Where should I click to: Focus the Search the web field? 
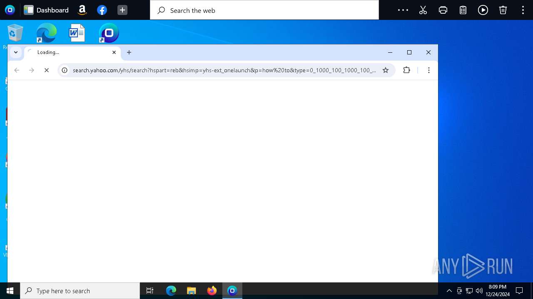[x=264, y=10]
